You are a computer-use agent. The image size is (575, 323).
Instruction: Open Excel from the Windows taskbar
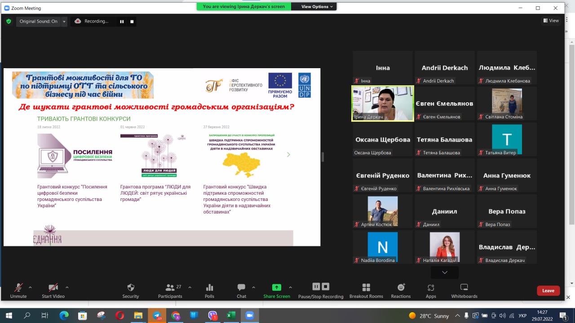tap(231, 315)
